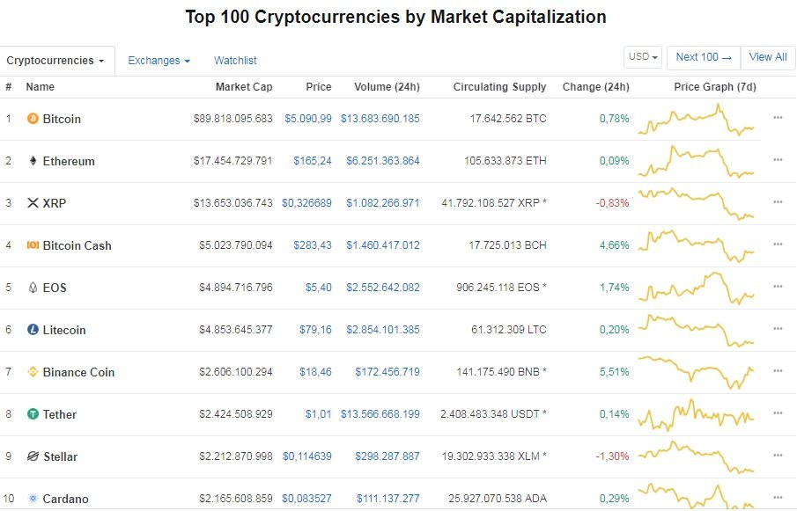The image size is (797, 511).
Task: Go to the Next 100 page
Action: [x=703, y=57]
